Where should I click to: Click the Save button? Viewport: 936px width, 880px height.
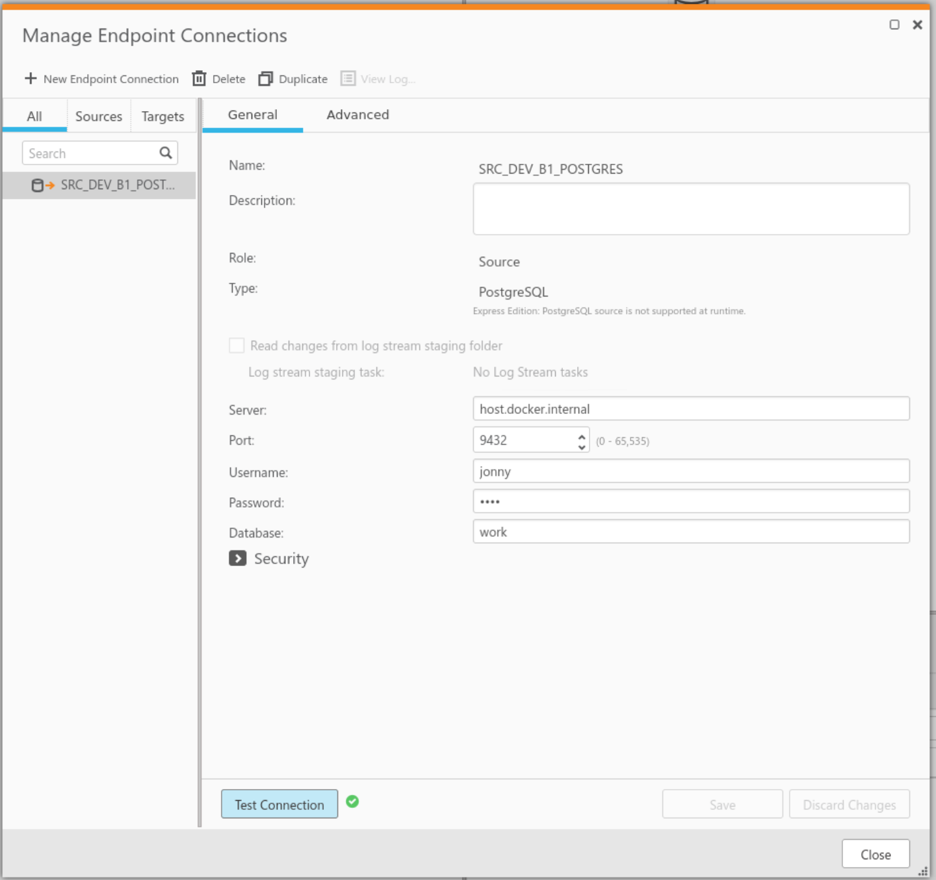click(722, 804)
